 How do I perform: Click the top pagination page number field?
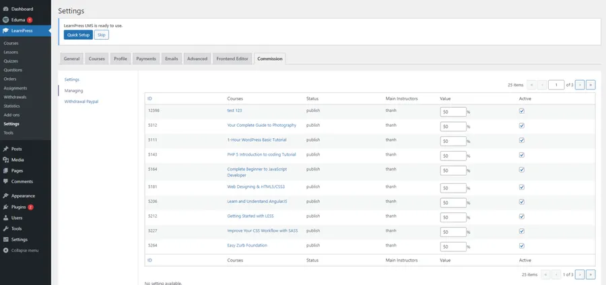[556, 85]
